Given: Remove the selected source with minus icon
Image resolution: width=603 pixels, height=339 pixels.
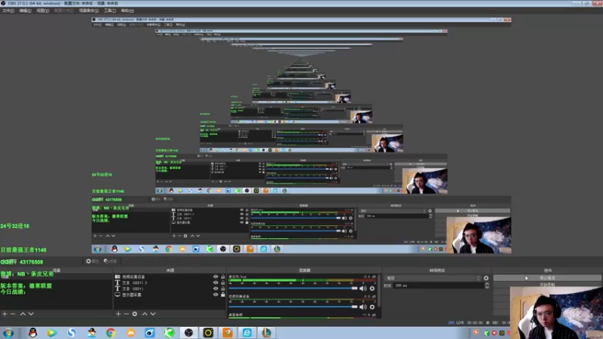Looking at the screenshot, I should point(126,314).
